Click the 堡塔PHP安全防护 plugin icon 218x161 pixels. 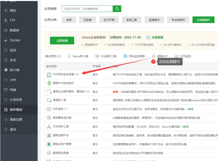click(49, 83)
